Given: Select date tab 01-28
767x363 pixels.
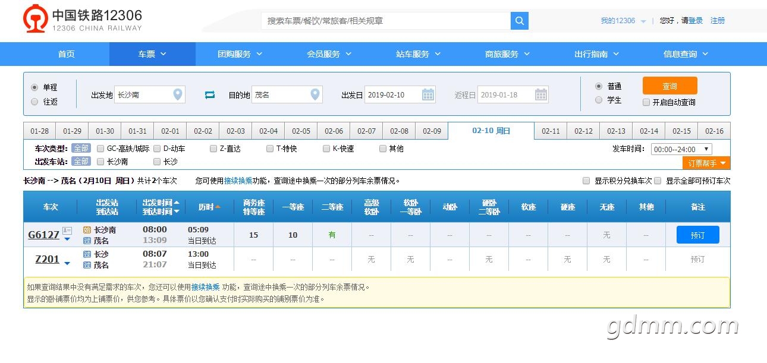Looking at the screenshot, I should [40, 131].
